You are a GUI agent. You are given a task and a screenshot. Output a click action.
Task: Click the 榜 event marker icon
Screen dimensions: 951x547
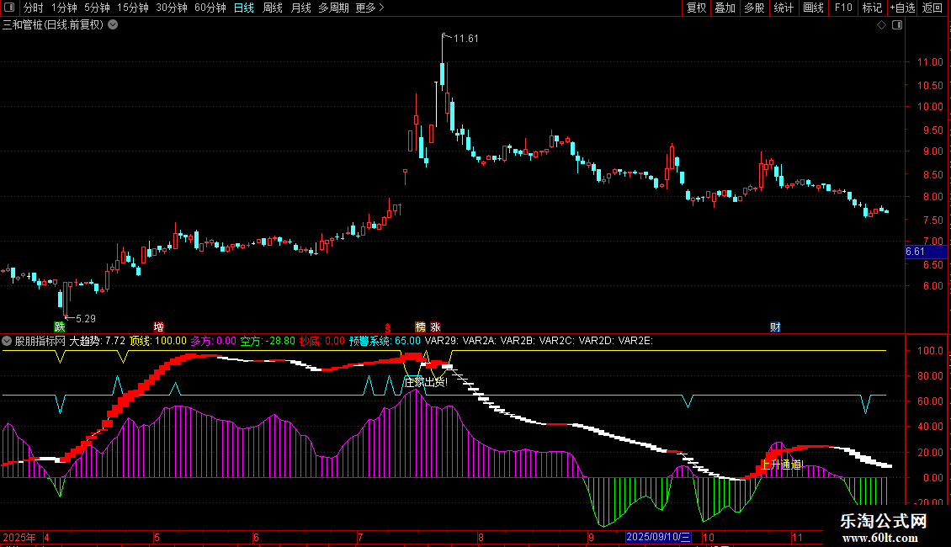tap(420, 327)
